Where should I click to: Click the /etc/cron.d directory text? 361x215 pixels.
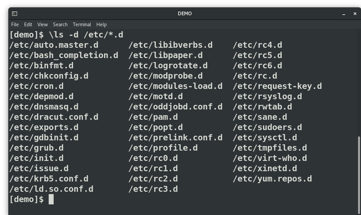(36, 86)
